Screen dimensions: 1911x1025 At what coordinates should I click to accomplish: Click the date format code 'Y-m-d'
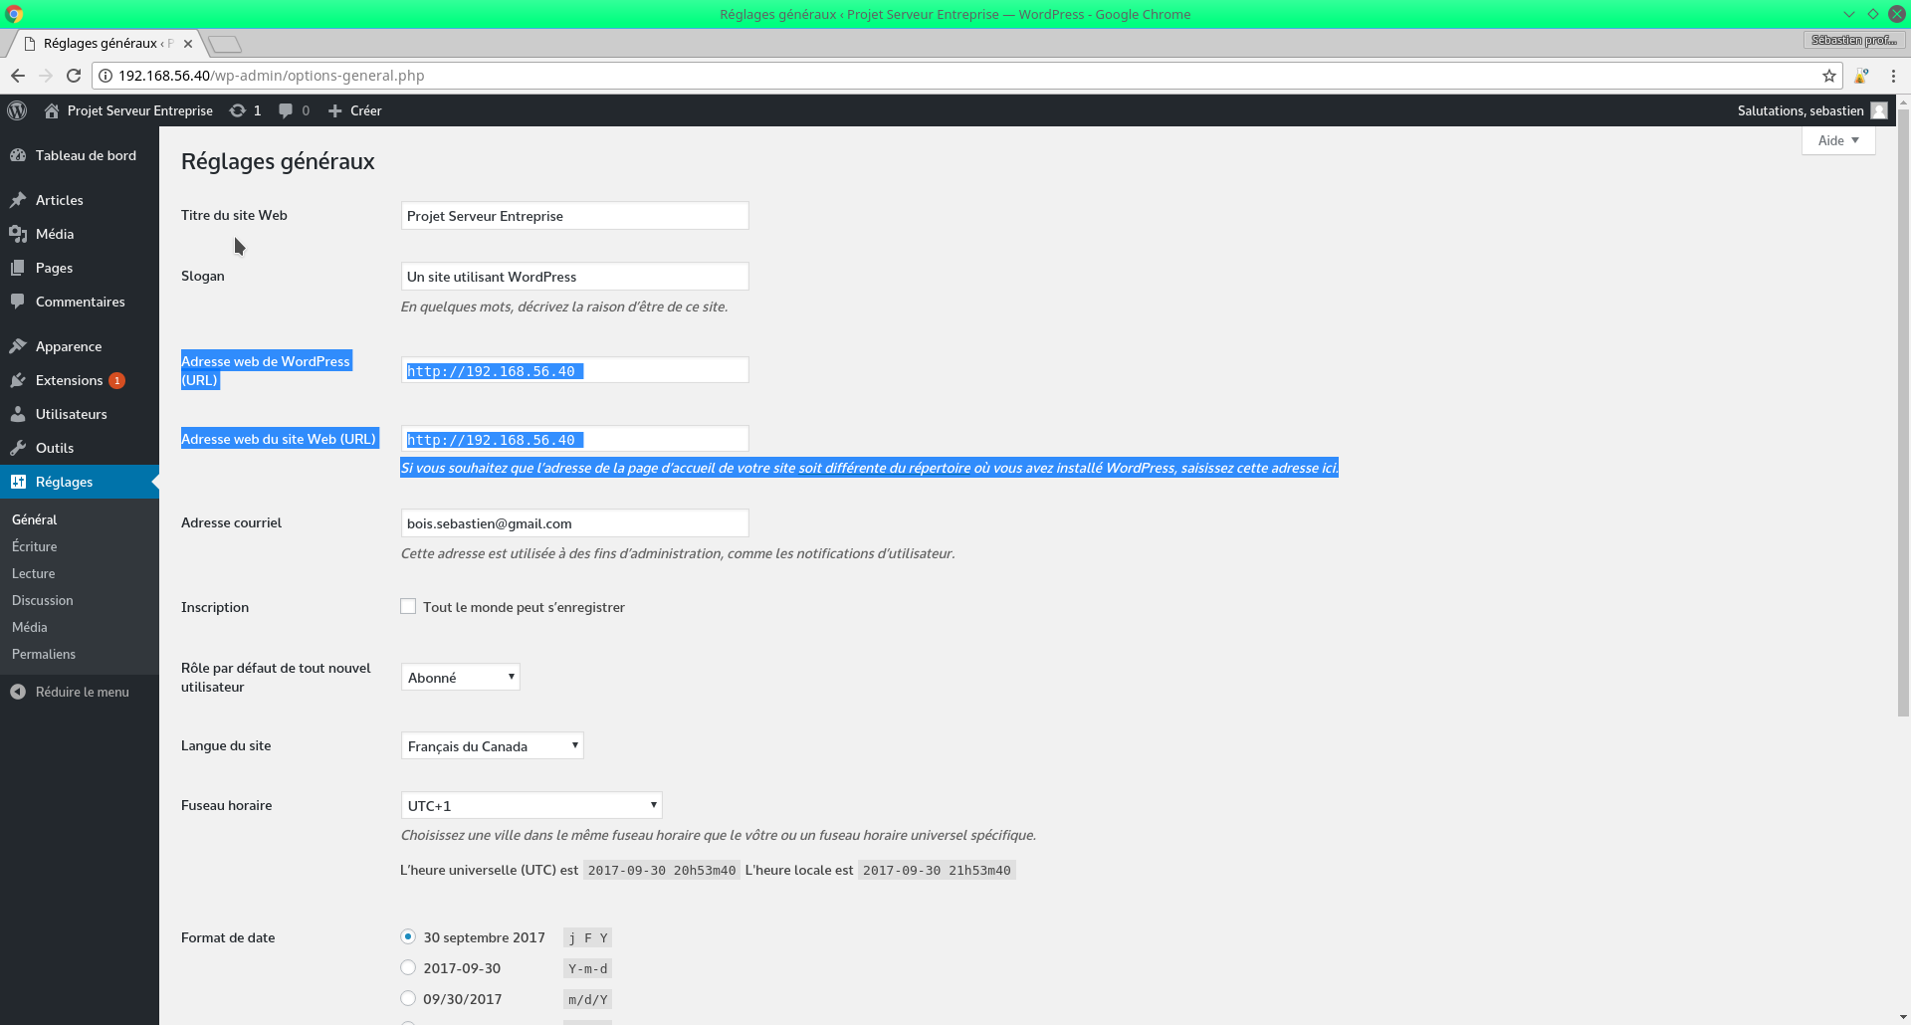pos(587,968)
